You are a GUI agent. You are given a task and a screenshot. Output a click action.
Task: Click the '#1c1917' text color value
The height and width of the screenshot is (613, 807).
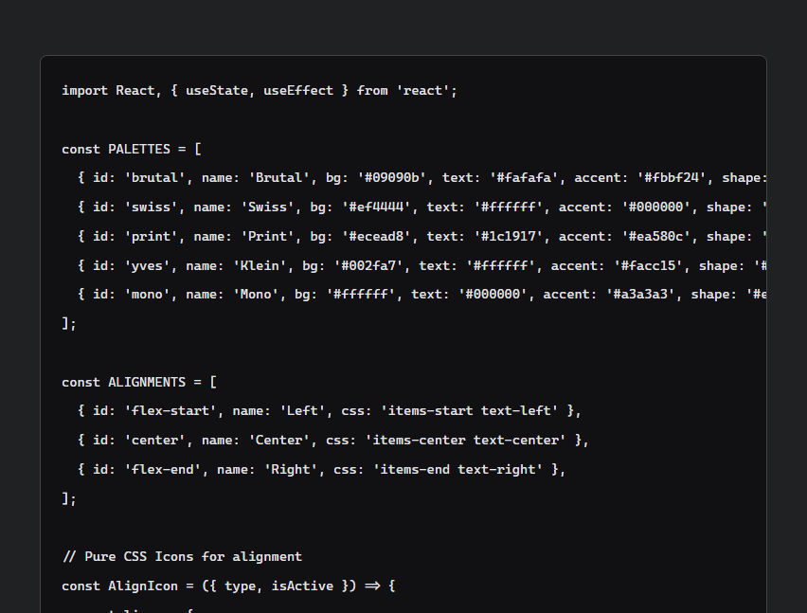(508, 237)
